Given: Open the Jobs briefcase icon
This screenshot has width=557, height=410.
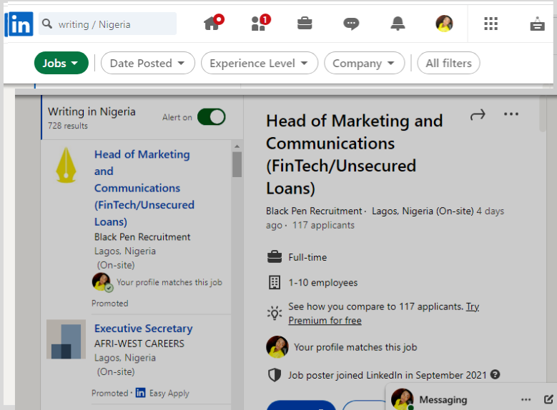Looking at the screenshot, I should (305, 24).
